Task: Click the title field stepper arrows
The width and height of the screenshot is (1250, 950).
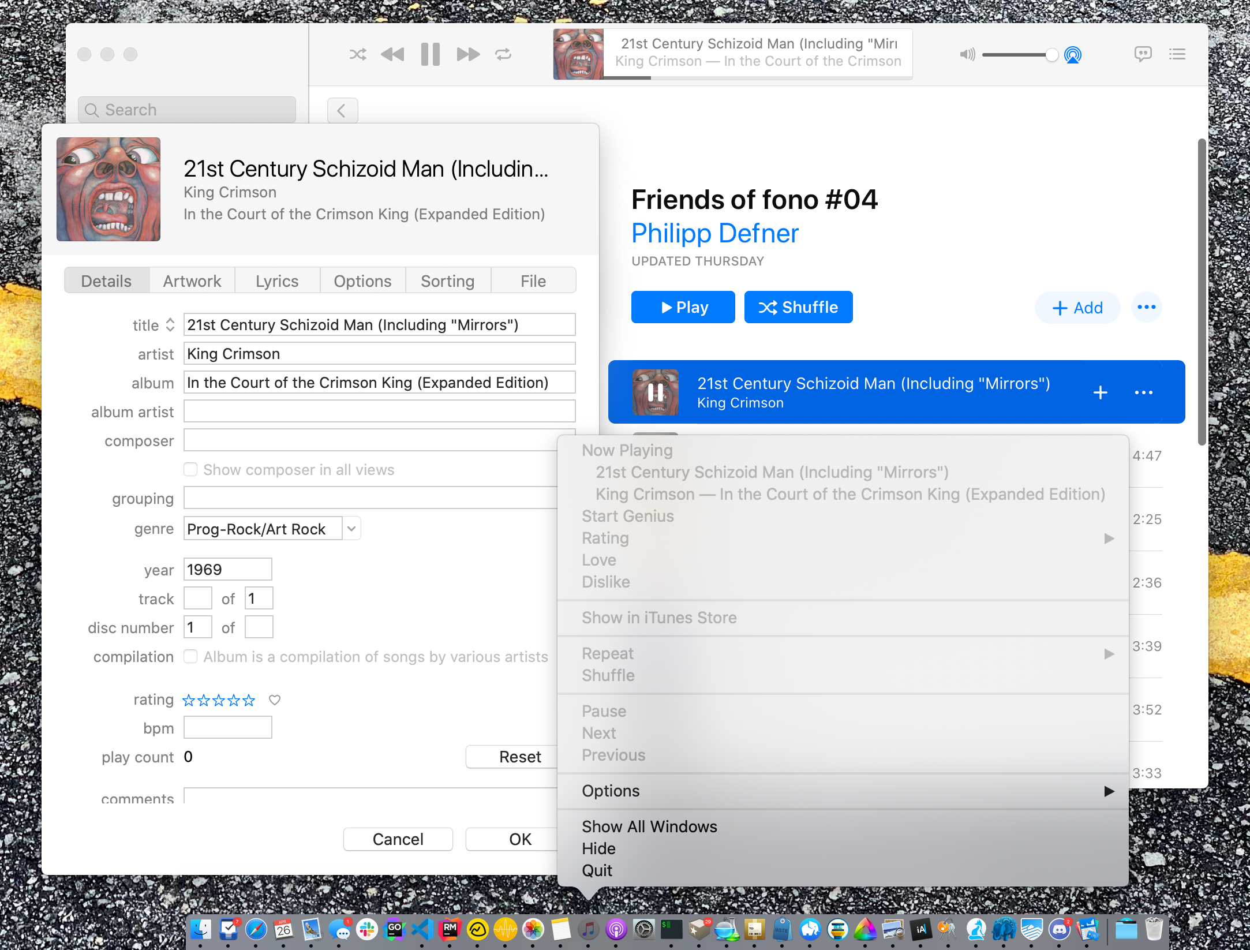Action: pos(170,325)
